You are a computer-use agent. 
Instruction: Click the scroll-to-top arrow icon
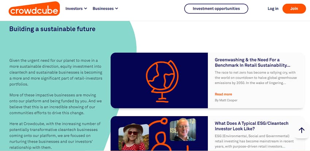point(302,130)
